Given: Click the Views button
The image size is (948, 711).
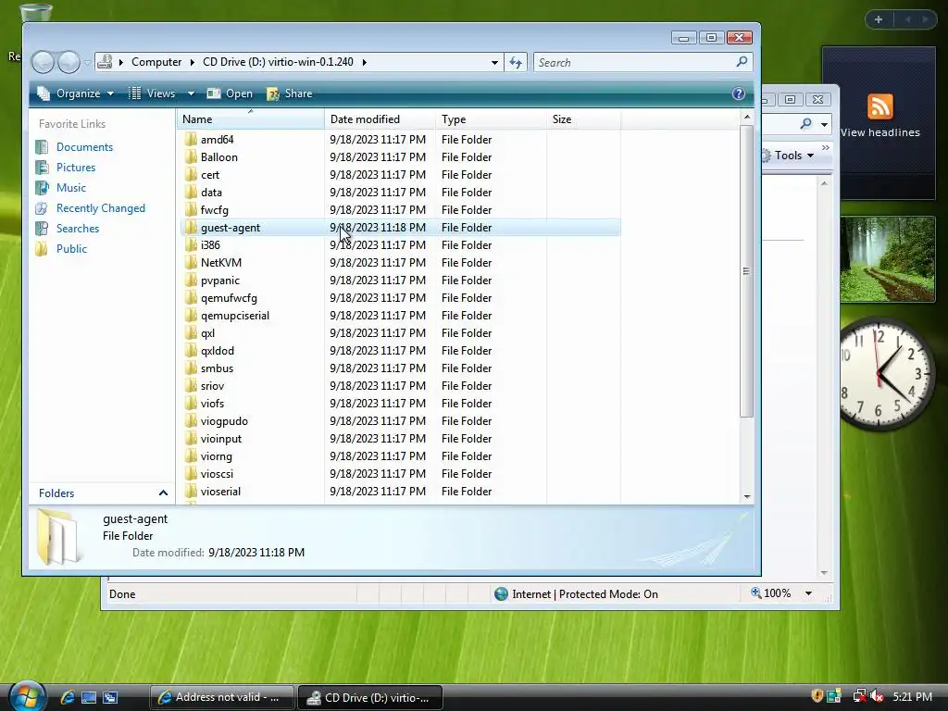Looking at the screenshot, I should pyautogui.click(x=153, y=94).
